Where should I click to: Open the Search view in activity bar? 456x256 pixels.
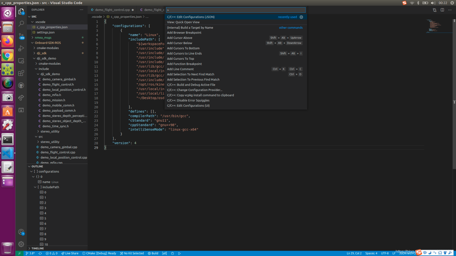coord(21,23)
